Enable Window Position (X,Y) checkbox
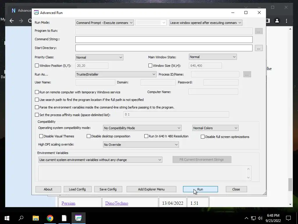The height and width of the screenshot is (224, 298). point(37,66)
